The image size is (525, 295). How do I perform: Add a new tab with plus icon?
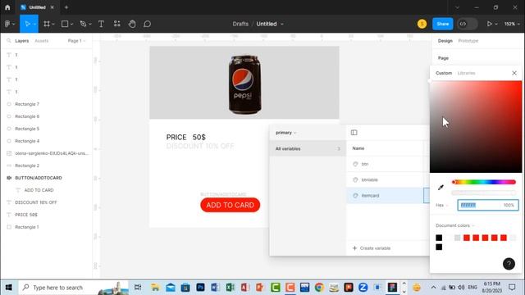[x=66, y=7]
